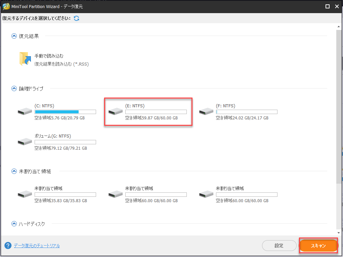
Task: Click the スキャン button
Action: (318, 246)
